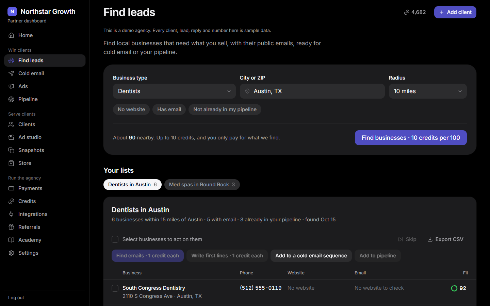Screen dimensions: 490x306
Task: Toggle the No website filter chip
Action: coord(131,109)
